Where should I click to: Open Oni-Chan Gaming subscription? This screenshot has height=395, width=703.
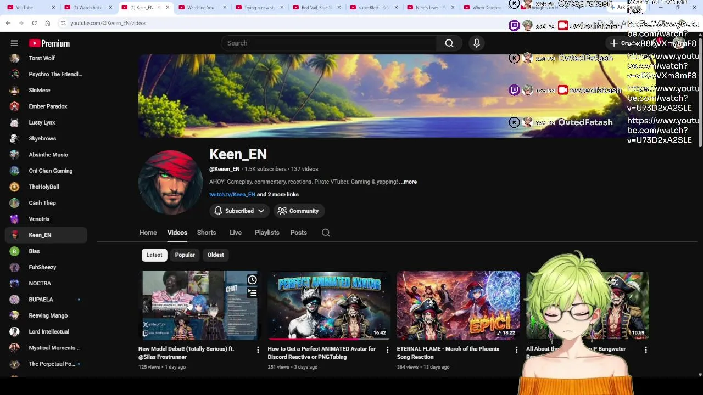coord(46,171)
